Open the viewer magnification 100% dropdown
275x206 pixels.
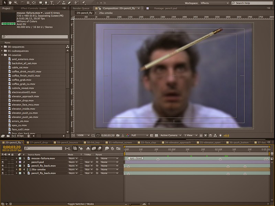(x=83, y=136)
